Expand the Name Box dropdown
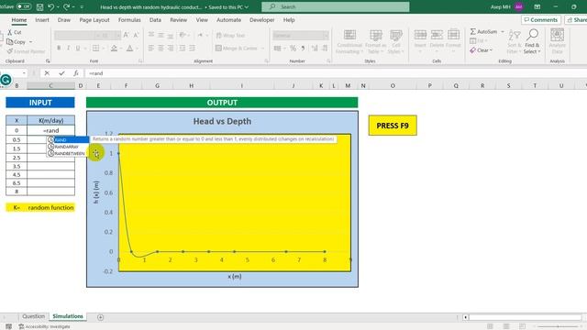The image size is (587, 330). coord(24,73)
